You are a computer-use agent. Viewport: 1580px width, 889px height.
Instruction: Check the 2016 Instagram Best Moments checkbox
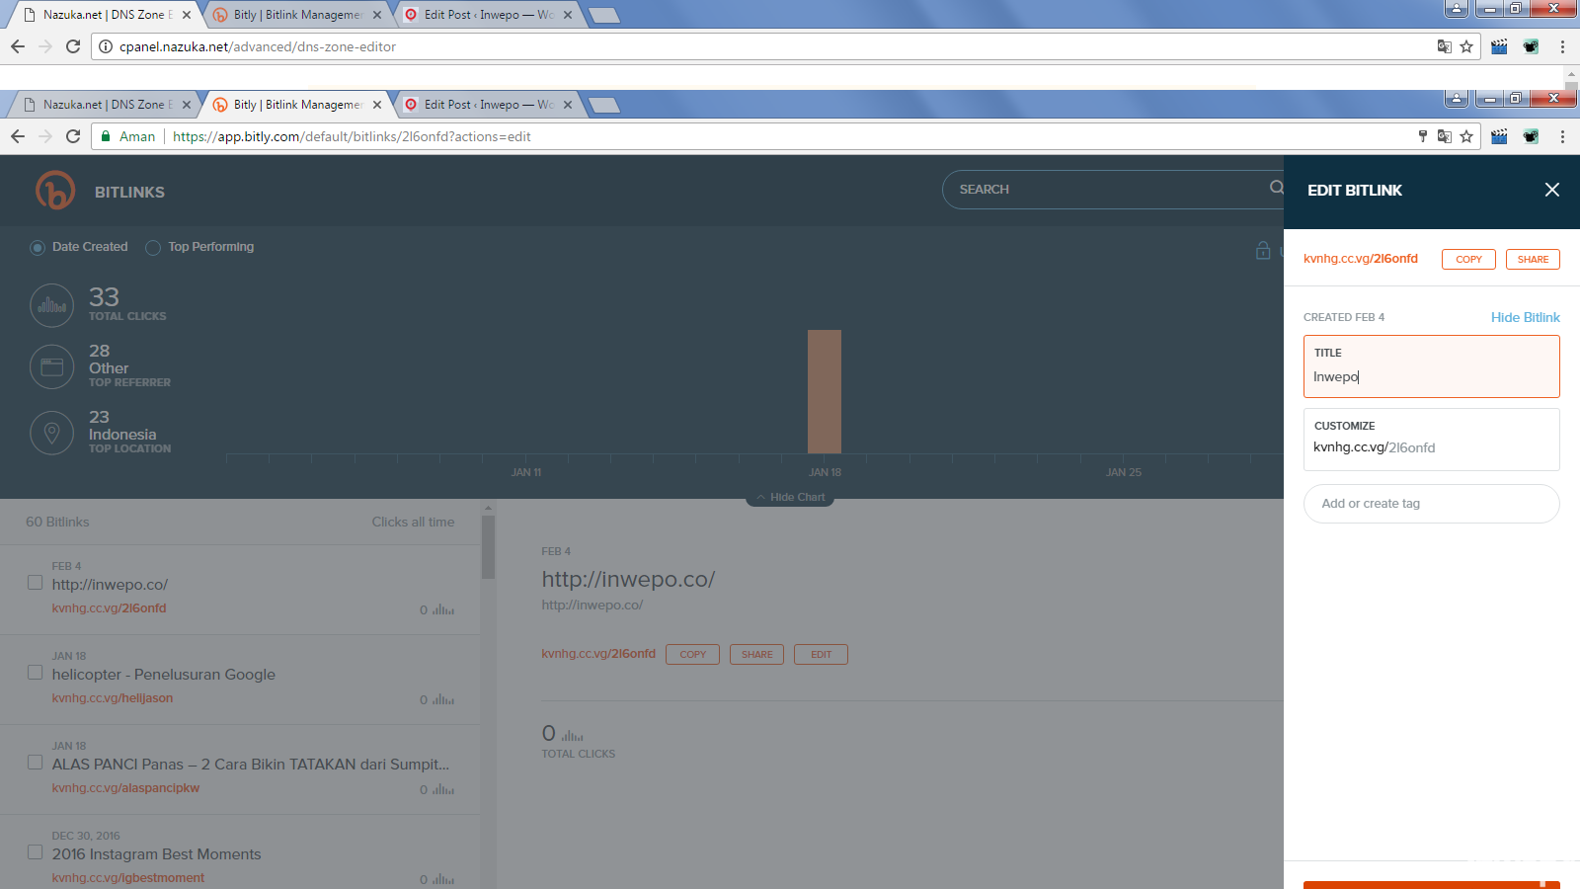[36, 852]
